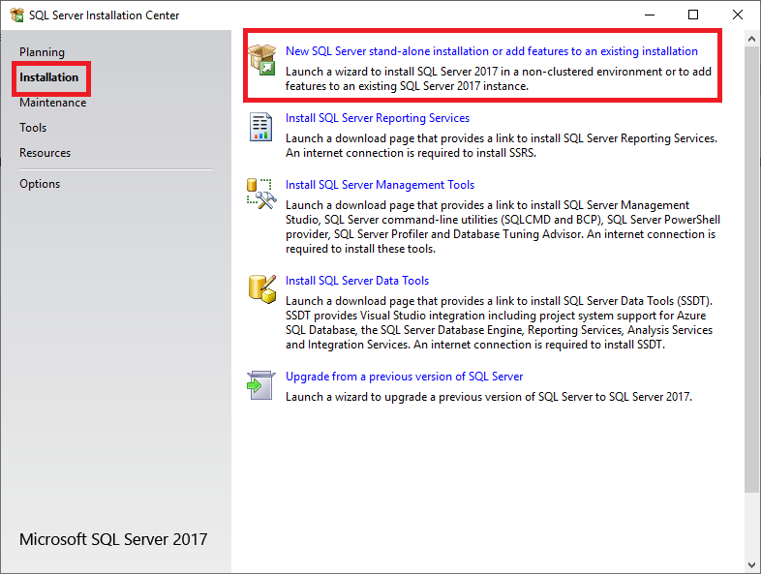Open Install SQL Server Data Tools link
The image size is (761, 574).
(357, 281)
